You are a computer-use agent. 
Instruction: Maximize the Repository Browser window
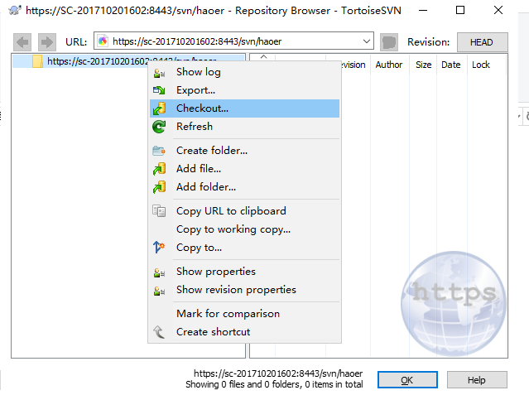point(460,10)
